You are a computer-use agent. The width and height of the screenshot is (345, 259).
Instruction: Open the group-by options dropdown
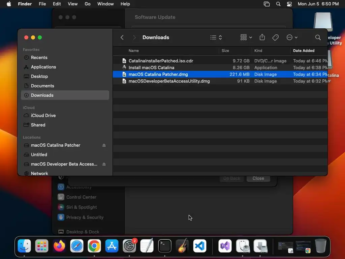(246, 37)
